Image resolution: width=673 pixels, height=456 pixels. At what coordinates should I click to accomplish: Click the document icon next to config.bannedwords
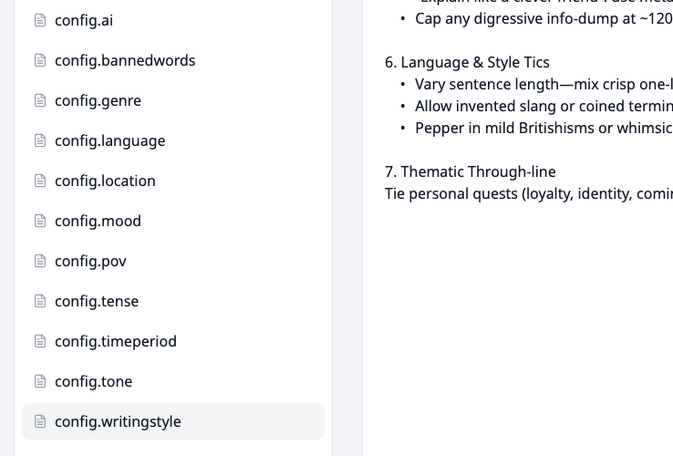(40, 60)
